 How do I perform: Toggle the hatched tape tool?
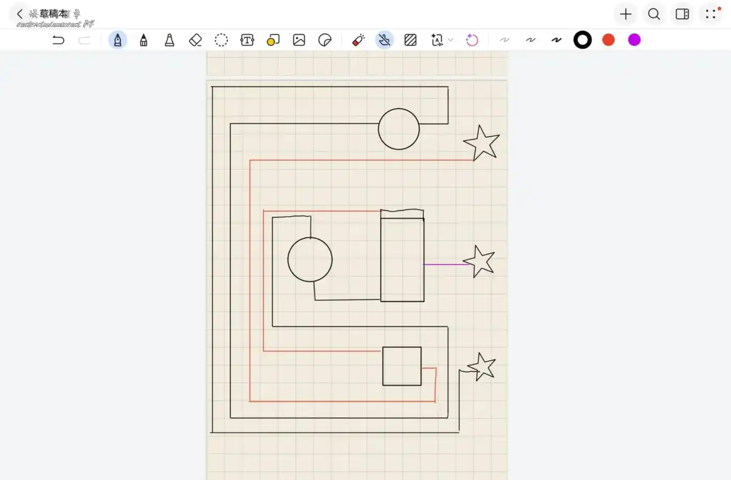tap(410, 40)
